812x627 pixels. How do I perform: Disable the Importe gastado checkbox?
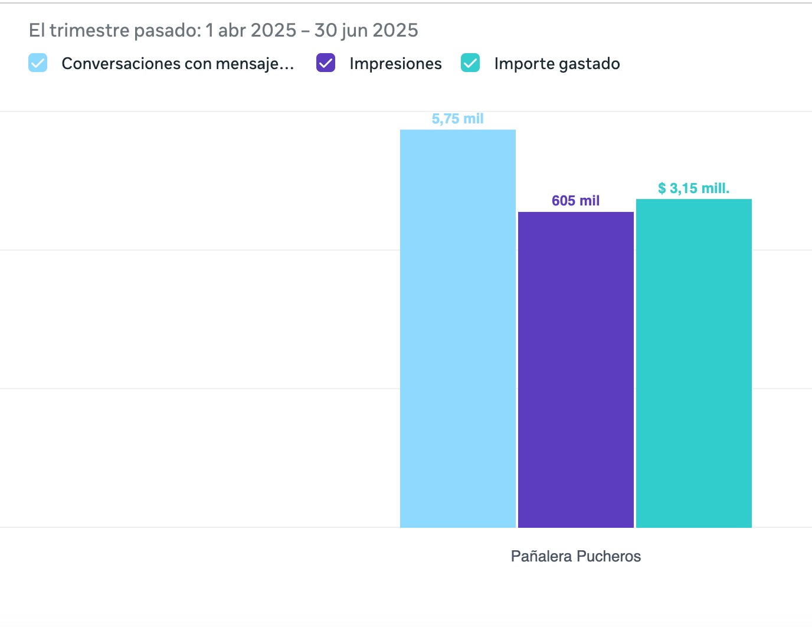(x=470, y=63)
